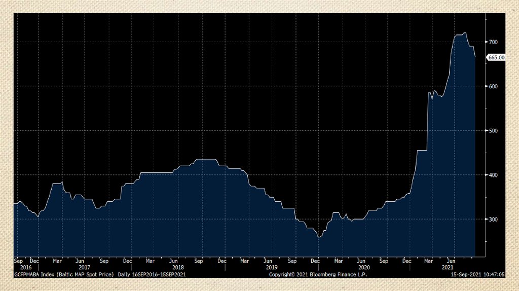Click the Mar 2020 month label
This screenshot has height=291, width=519.
click(339, 261)
